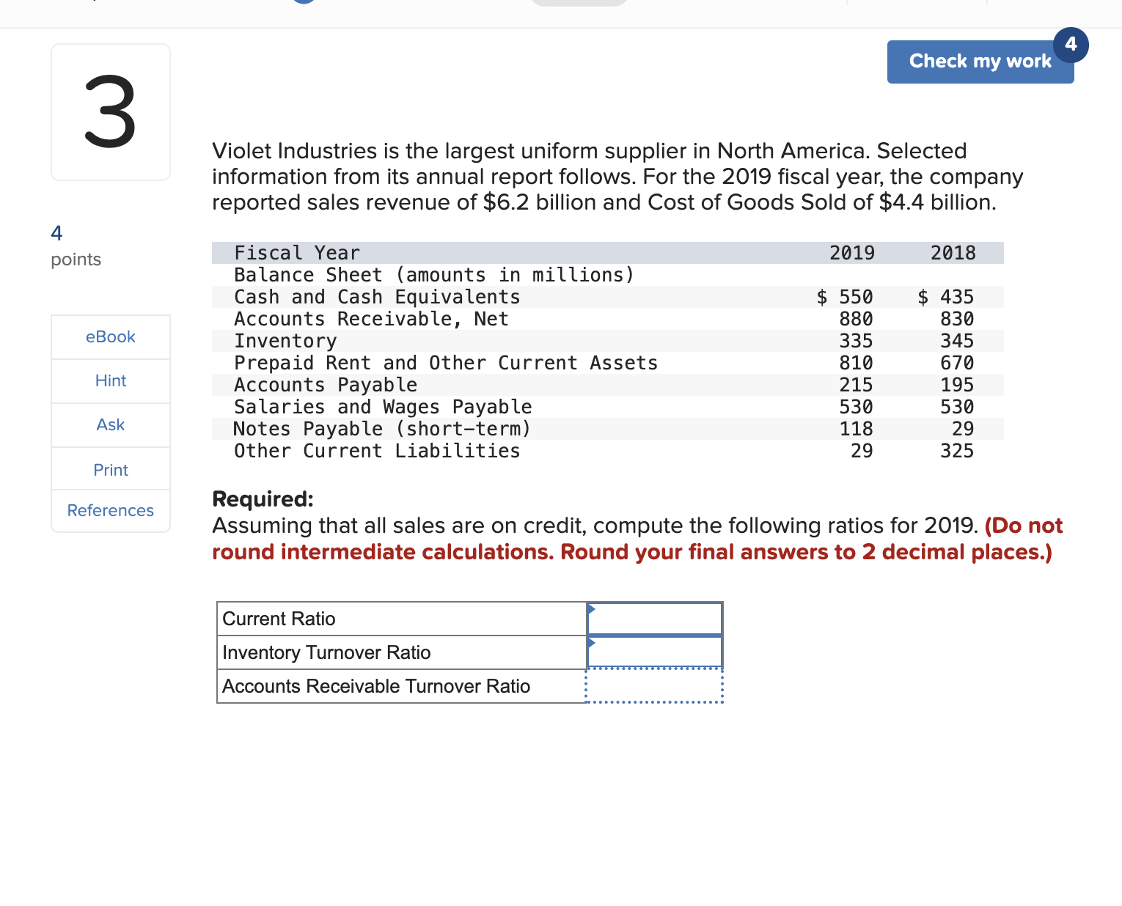1122x906 pixels.
Task: Click 'Prepaid Rent and Other Current Assets' label
Action: pyautogui.click(x=446, y=363)
